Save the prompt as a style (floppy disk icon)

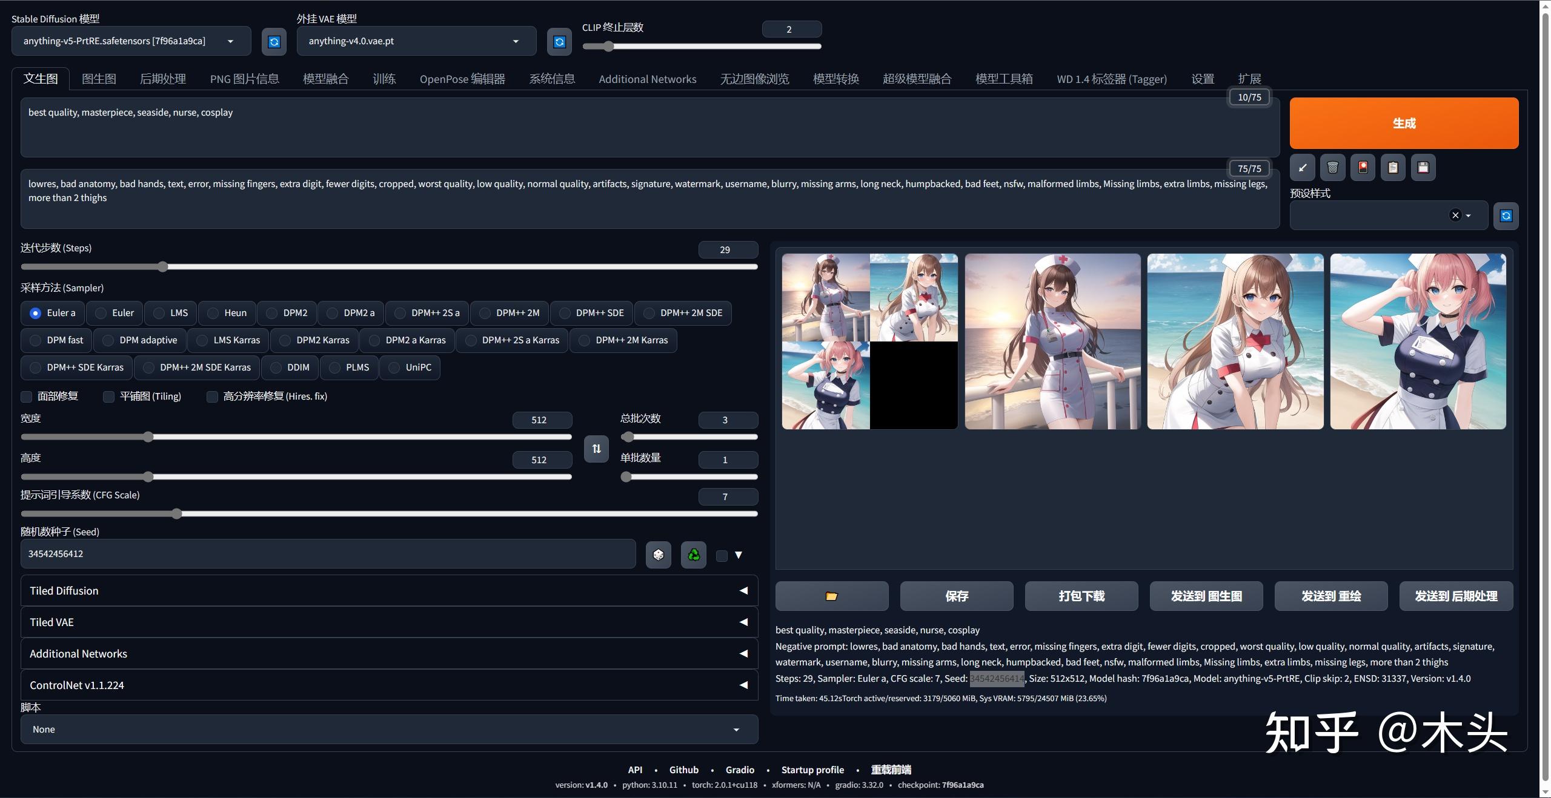pos(1423,168)
